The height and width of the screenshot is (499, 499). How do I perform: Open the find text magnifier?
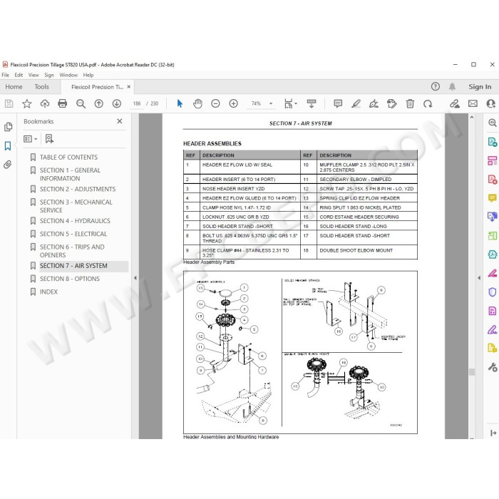(x=81, y=104)
